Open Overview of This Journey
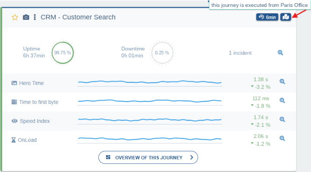Image resolution: width=311 pixels, height=172 pixels. pos(148,157)
